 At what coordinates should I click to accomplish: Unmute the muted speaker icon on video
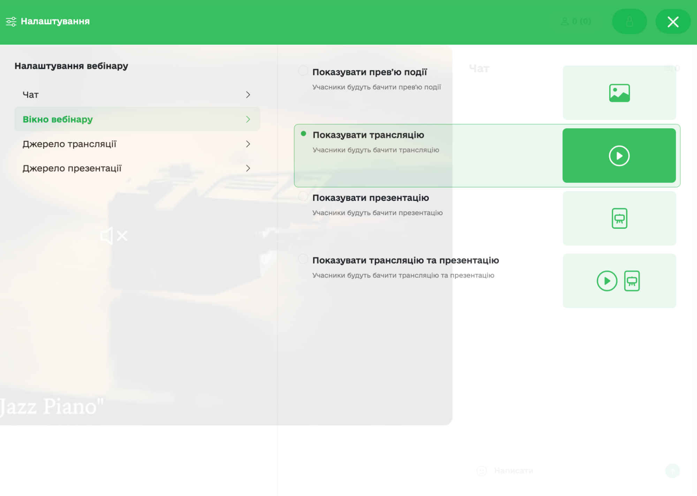[114, 236]
